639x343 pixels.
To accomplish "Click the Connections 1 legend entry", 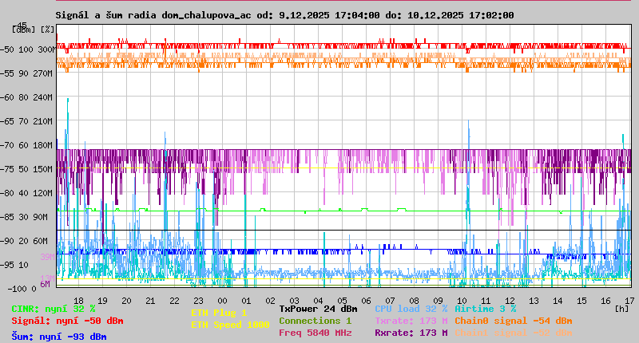I will pyautogui.click(x=315, y=321).
